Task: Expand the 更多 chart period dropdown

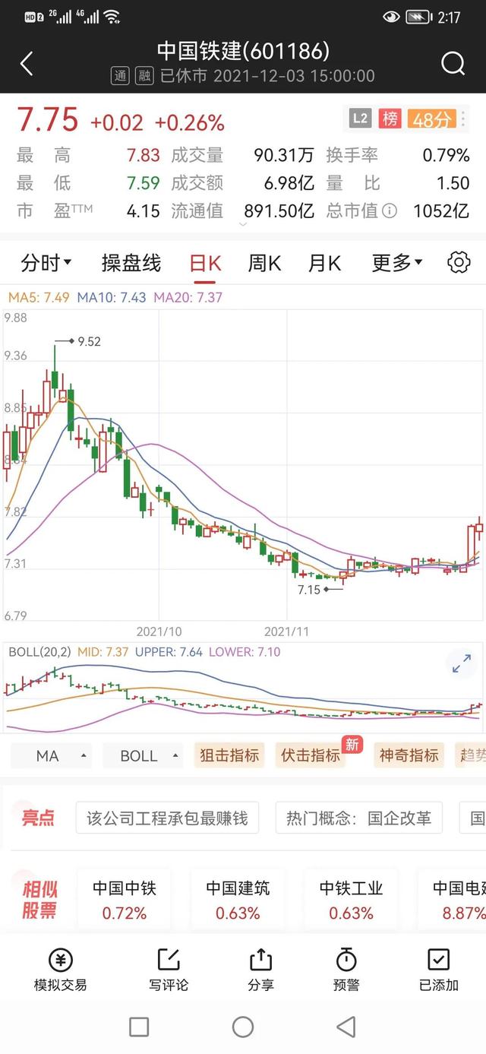Action: click(396, 263)
